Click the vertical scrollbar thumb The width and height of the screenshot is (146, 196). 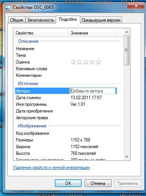pos(126,50)
